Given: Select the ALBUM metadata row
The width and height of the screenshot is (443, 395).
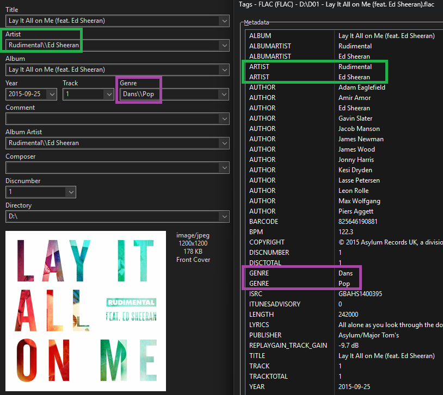Looking at the screenshot, I should click(x=344, y=36).
